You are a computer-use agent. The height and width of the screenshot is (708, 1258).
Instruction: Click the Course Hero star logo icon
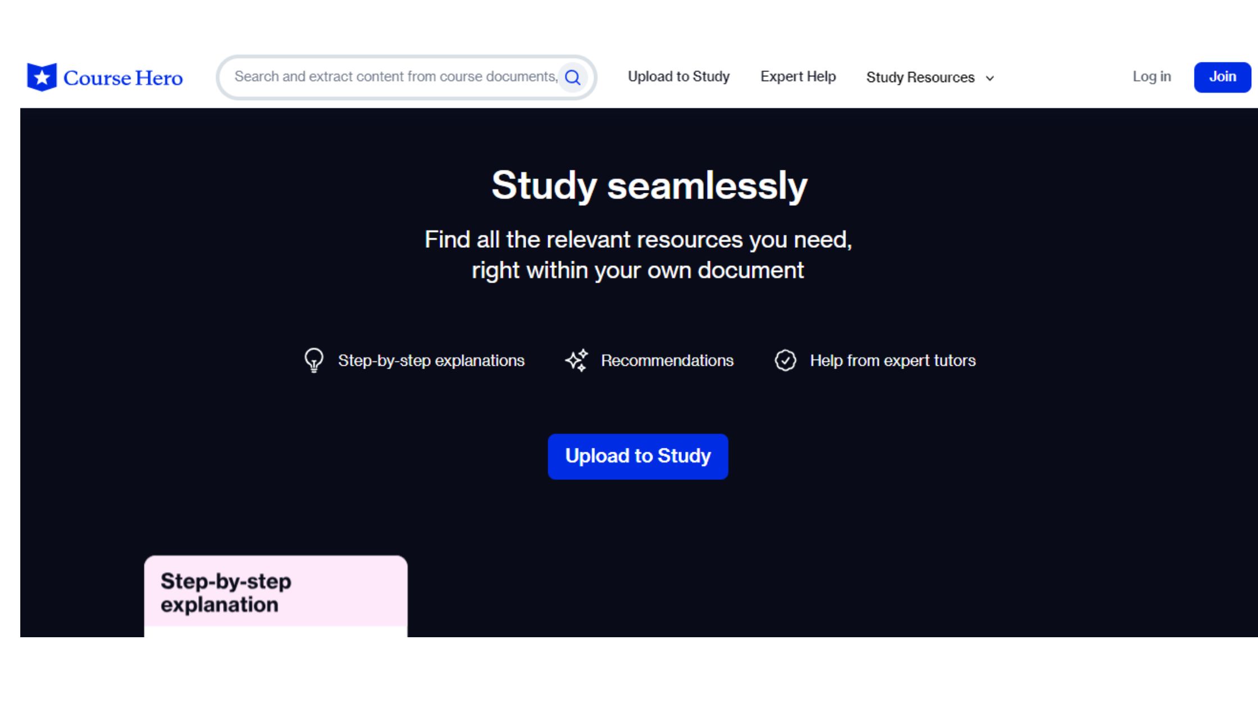pyautogui.click(x=42, y=77)
